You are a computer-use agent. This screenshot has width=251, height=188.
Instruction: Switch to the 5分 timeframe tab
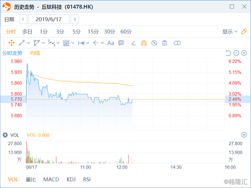[77, 32]
